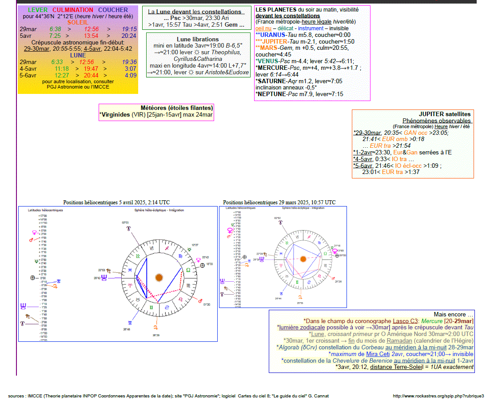Click the green 'LEVER' label
The width and height of the screenshot is (494, 401).
coord(38,10)
